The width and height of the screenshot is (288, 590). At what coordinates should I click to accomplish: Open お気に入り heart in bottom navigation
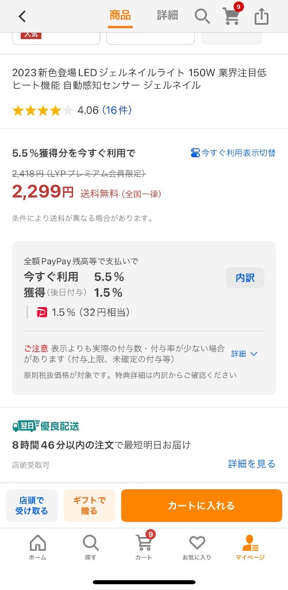pos(197,547)
